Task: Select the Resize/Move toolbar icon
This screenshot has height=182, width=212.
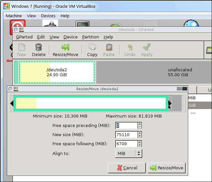Action: point(65,48)
